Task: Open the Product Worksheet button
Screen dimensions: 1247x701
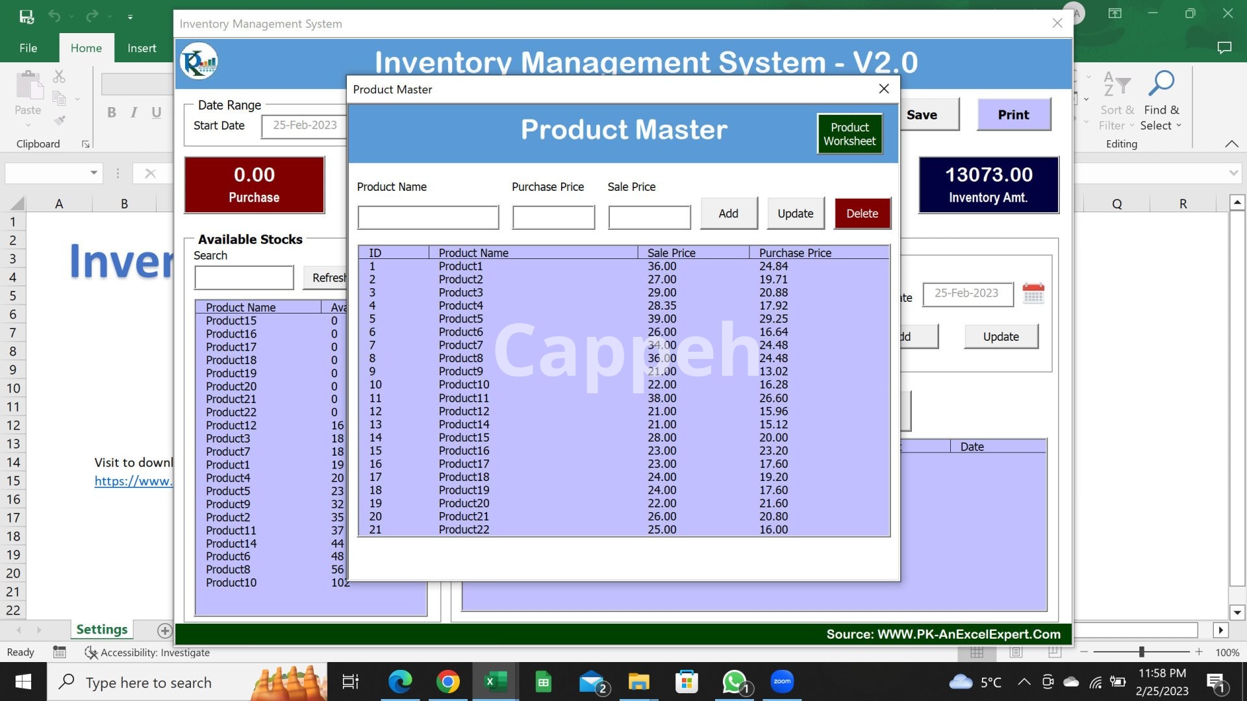Action: 850,134
